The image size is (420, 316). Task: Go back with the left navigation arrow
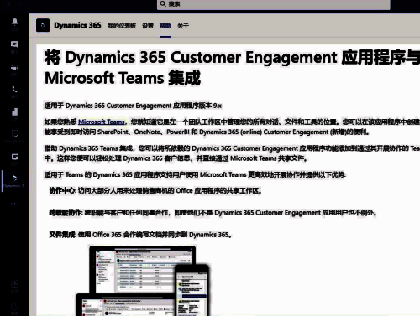point(9,4)
